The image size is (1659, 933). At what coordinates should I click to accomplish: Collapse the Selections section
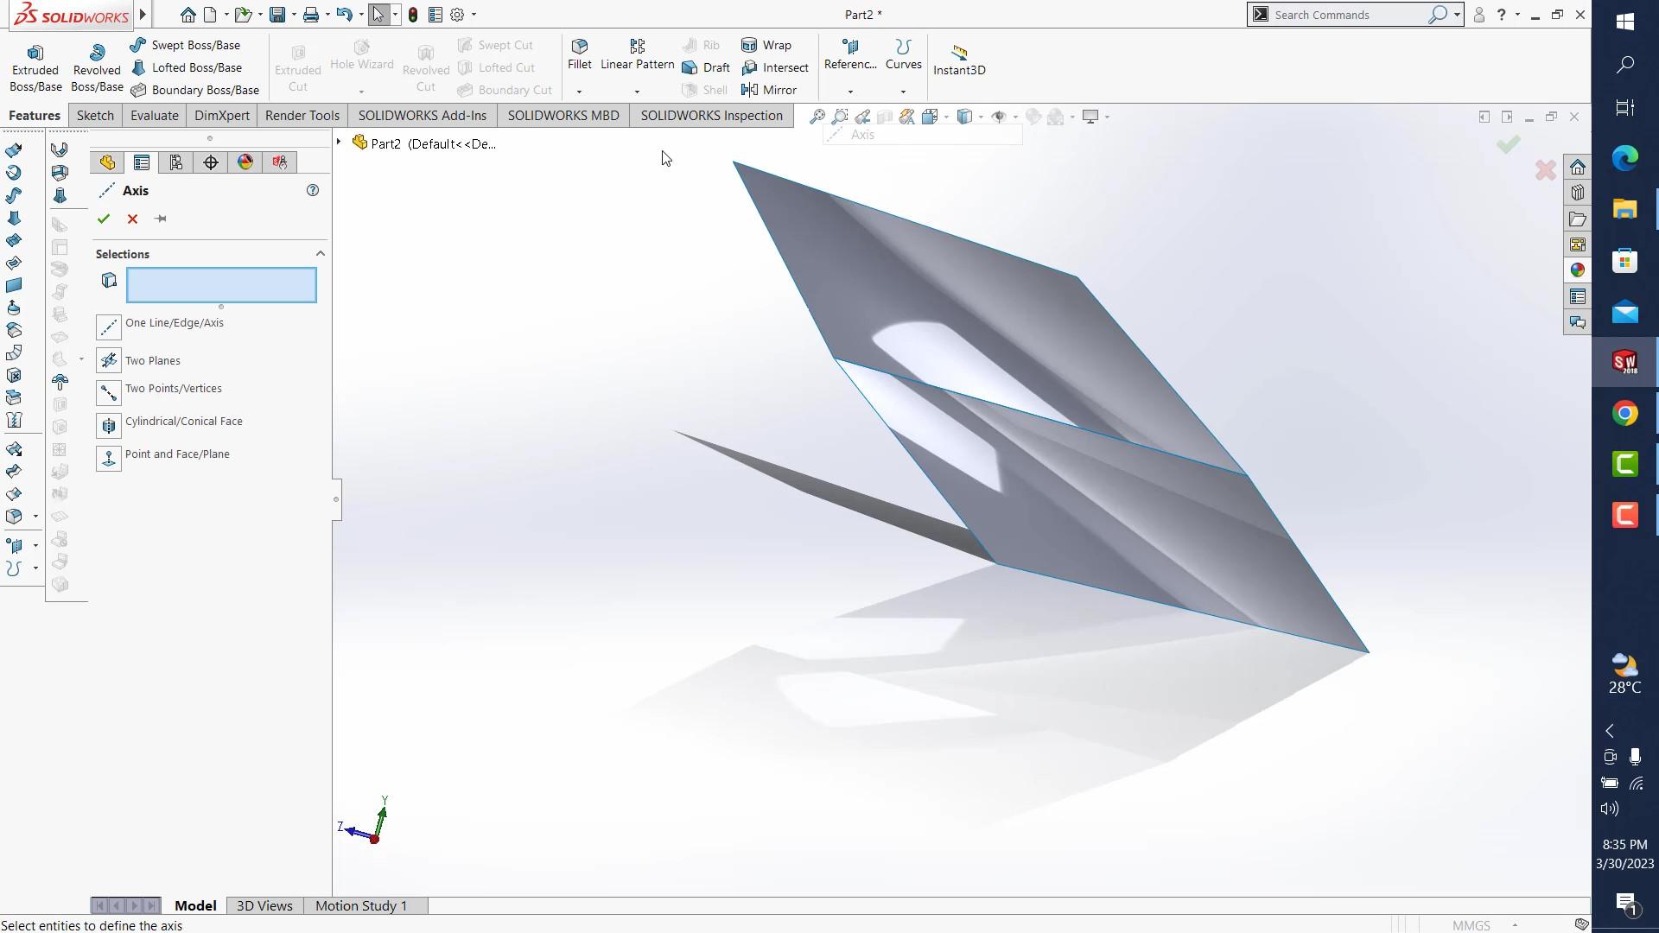[x=321, y=253]
